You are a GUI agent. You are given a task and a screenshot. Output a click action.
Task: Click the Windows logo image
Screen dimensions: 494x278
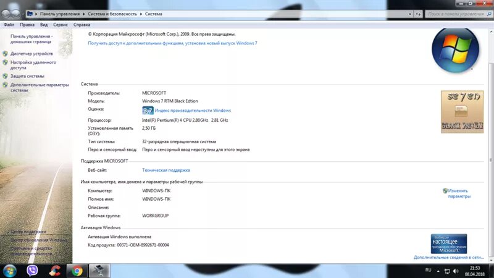(455, 50)
